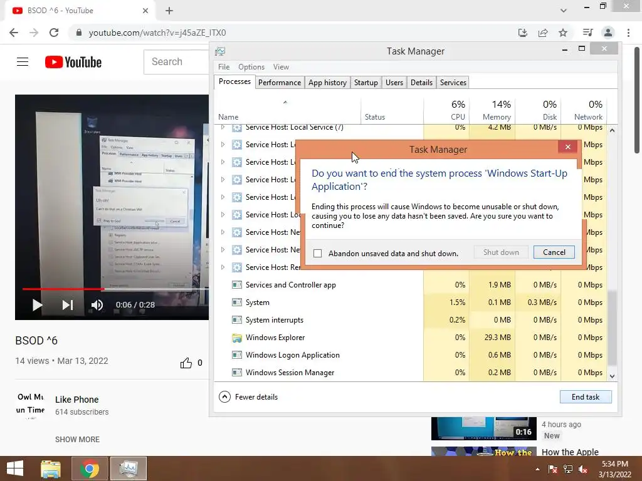Open the Chrome tab search chevron
Screen dimensions: 642x481
pos(564,11)
